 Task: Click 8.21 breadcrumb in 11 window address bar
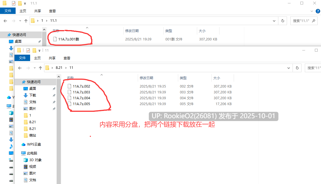click(x=59, y=68)
